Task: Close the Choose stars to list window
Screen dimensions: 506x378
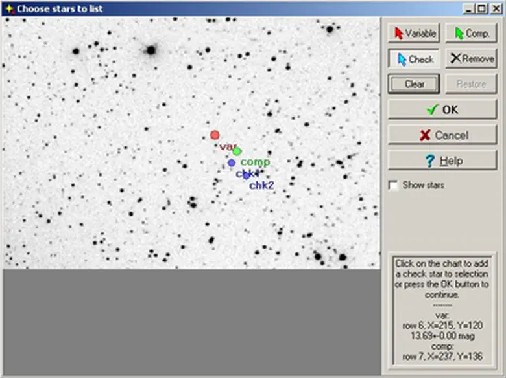Action: (495, 8)
